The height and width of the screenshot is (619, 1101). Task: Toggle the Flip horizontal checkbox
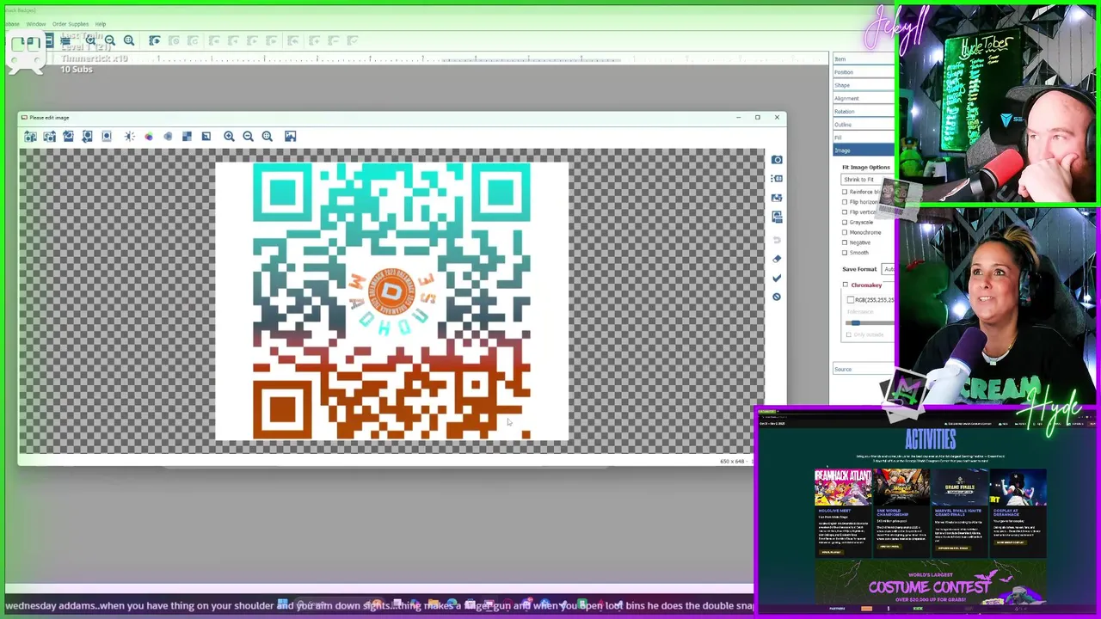pyautogui.click(x=845, y=202)
